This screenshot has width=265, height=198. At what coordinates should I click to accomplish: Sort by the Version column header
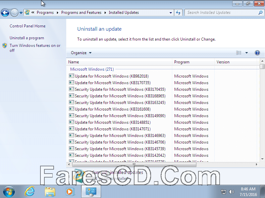tap(236, 62)
